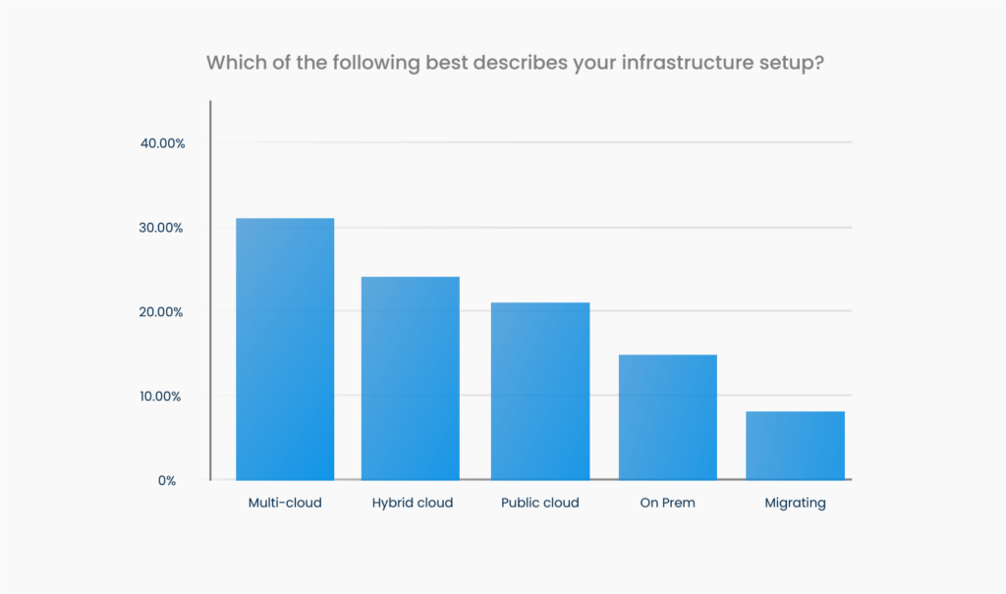Screen dimensions: 1006x594
Task: Click the Migrating bar
Action: pos(795,446)
